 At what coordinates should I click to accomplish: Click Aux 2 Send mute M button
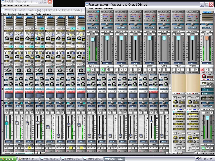198,98
